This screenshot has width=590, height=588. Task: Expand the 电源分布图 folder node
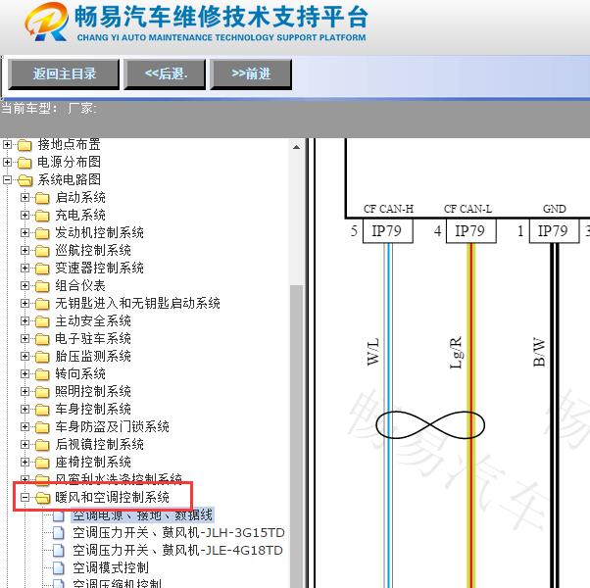[7, 162]
